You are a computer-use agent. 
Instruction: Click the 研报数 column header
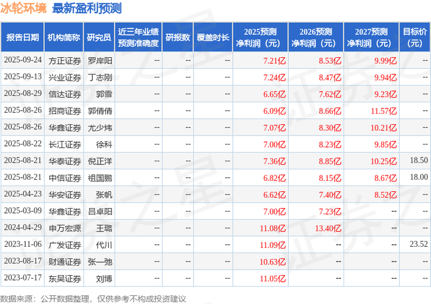coord(177,38)
